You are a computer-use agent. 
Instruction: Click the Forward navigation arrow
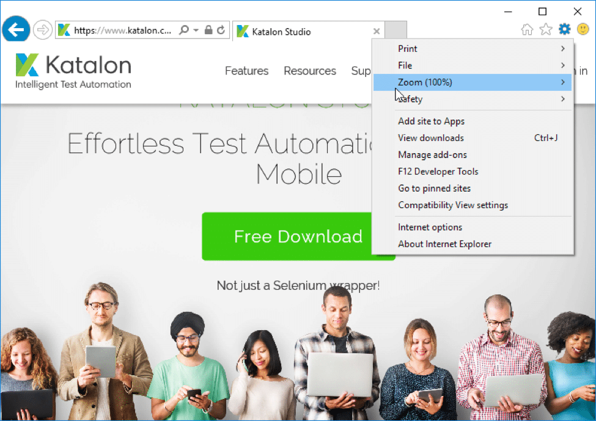[42, 29]
